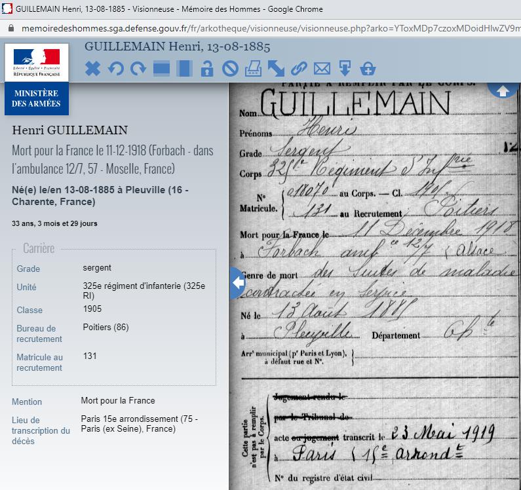Click the 'Matricule au recrutement' label
The image size is (521, 490).
pyautogui.click(x=39, y=362)
